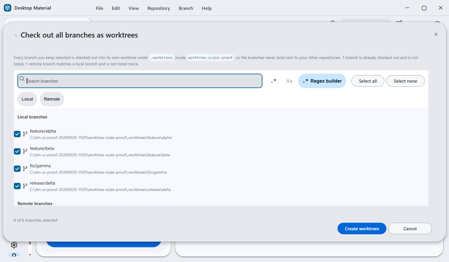Minimize the Desktop Material window
This screenshot has width=449, height=262.
(407, 8)
